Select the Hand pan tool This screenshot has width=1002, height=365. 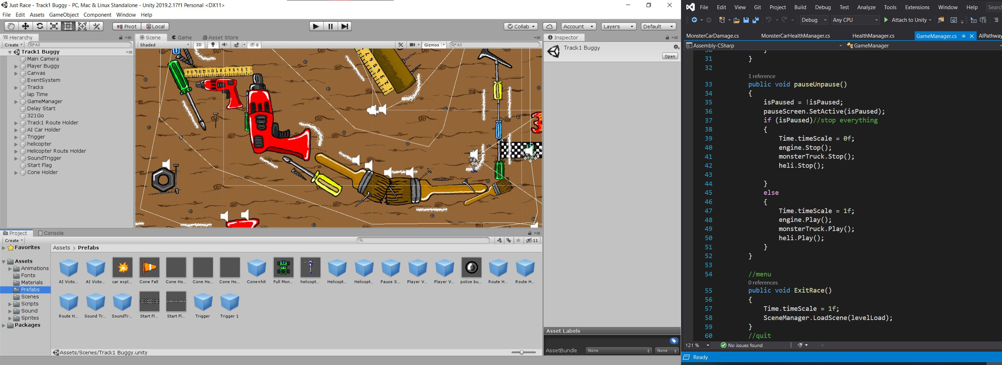[11, 26]
